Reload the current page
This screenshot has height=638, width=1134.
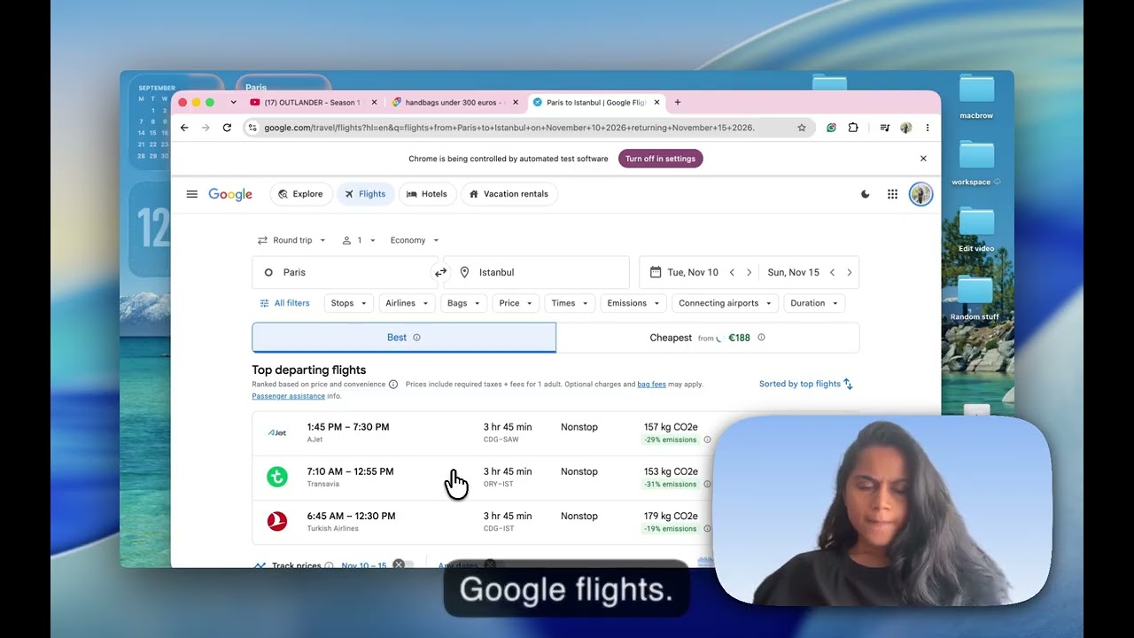(x=227, y=128)
